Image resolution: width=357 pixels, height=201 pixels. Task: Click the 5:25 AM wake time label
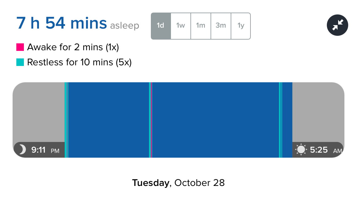[x=326, y=150]
